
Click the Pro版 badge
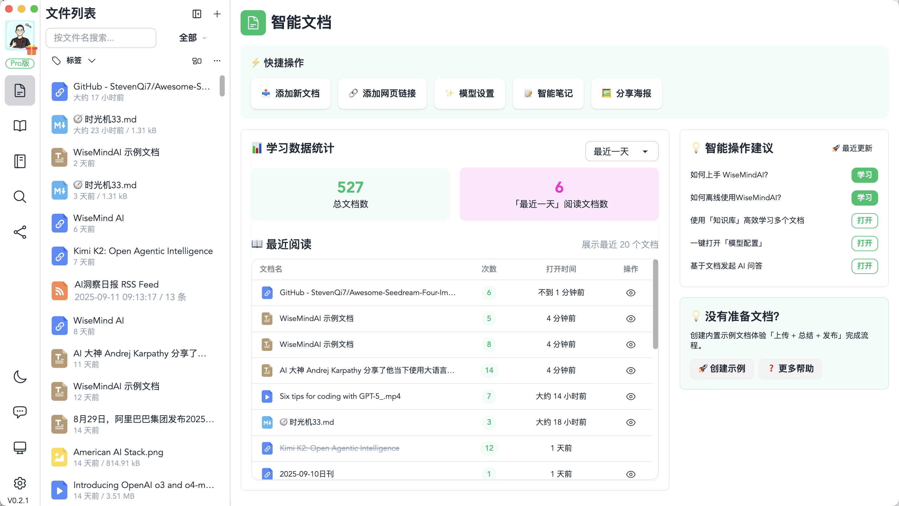click(x=20, y=63)
